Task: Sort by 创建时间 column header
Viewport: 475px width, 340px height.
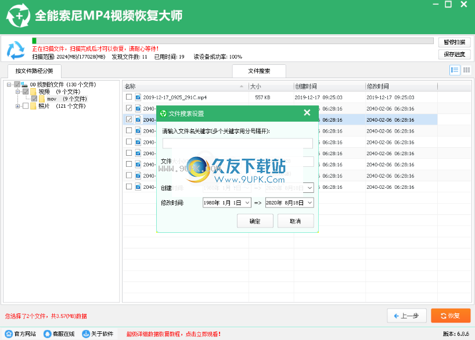Action: (x=330, y=86)
